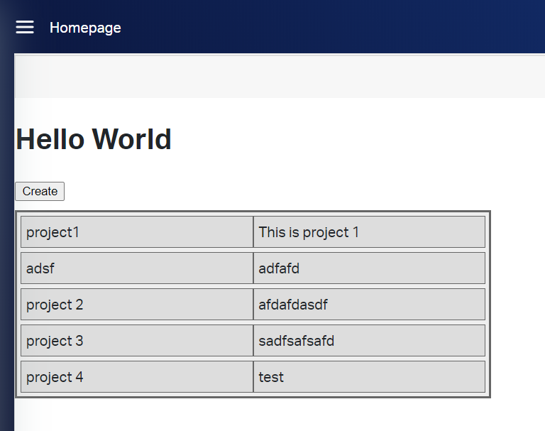This screenshot has width=545, height=431.
Task: Click blank white area right of Hello World
Action: click(355, 139)
